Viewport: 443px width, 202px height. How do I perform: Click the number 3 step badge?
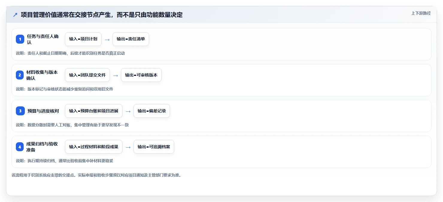click(20, 111)
